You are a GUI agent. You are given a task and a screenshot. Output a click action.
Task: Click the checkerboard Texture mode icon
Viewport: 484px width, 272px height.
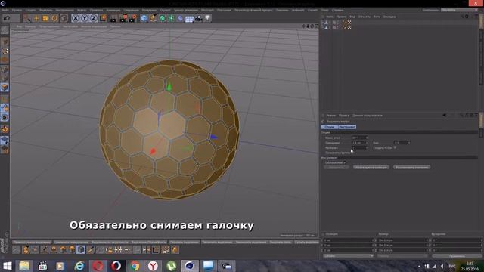click(5, 51)
